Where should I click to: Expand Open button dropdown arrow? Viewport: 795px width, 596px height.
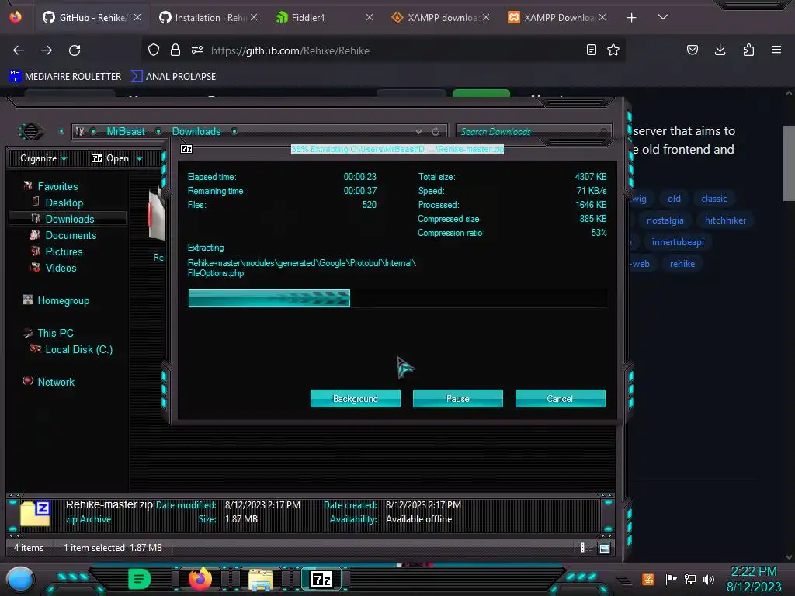tap(140, 159)
